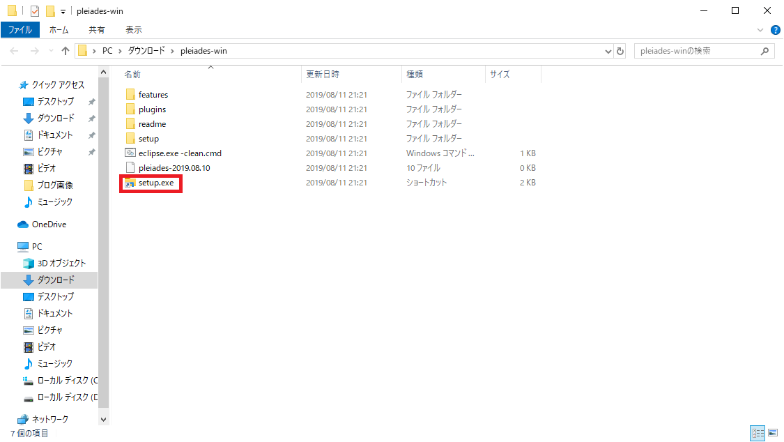The height and width of the screenshot is (442, 784).
Task: Open the ホーム ribbon tab
Action: point(59,30)
